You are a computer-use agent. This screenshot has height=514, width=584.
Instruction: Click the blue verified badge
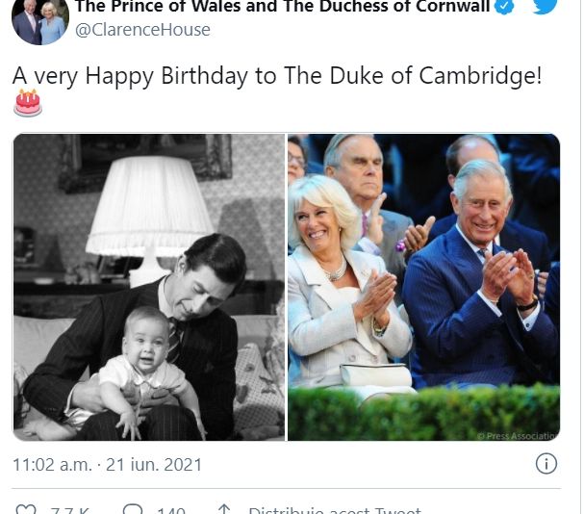tap(502, 7)
